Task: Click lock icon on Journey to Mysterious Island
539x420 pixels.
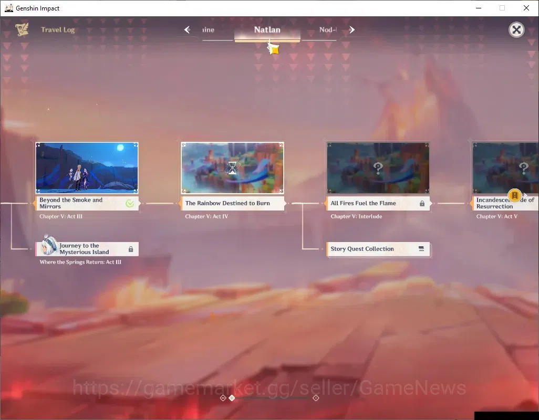Action: tap(131, 249)
